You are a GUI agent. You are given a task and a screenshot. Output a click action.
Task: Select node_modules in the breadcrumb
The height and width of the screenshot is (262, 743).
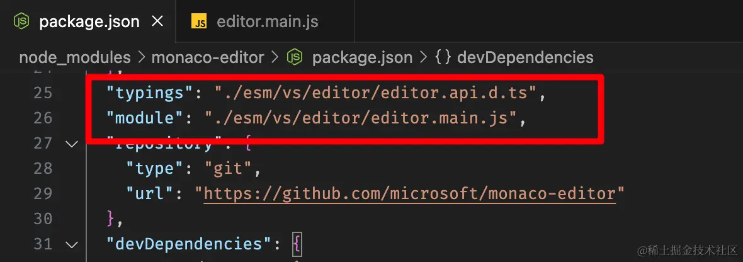coord(75,57)
